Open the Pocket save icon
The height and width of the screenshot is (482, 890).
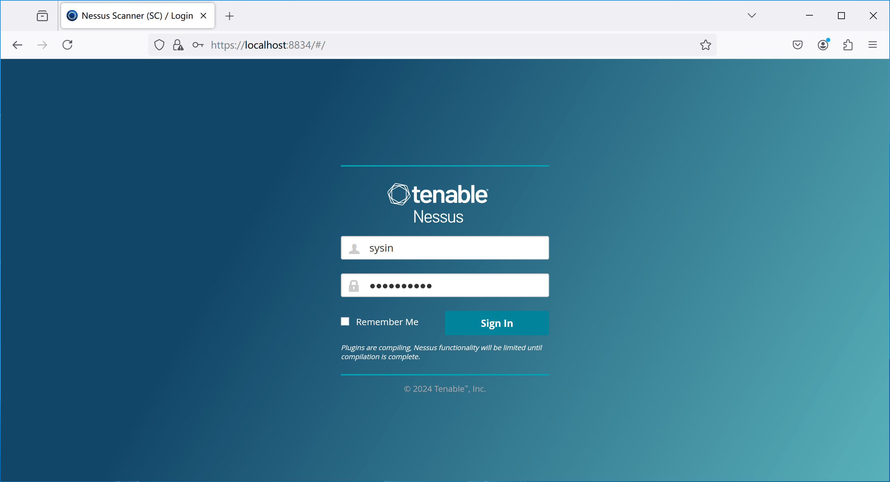[797, 45]
